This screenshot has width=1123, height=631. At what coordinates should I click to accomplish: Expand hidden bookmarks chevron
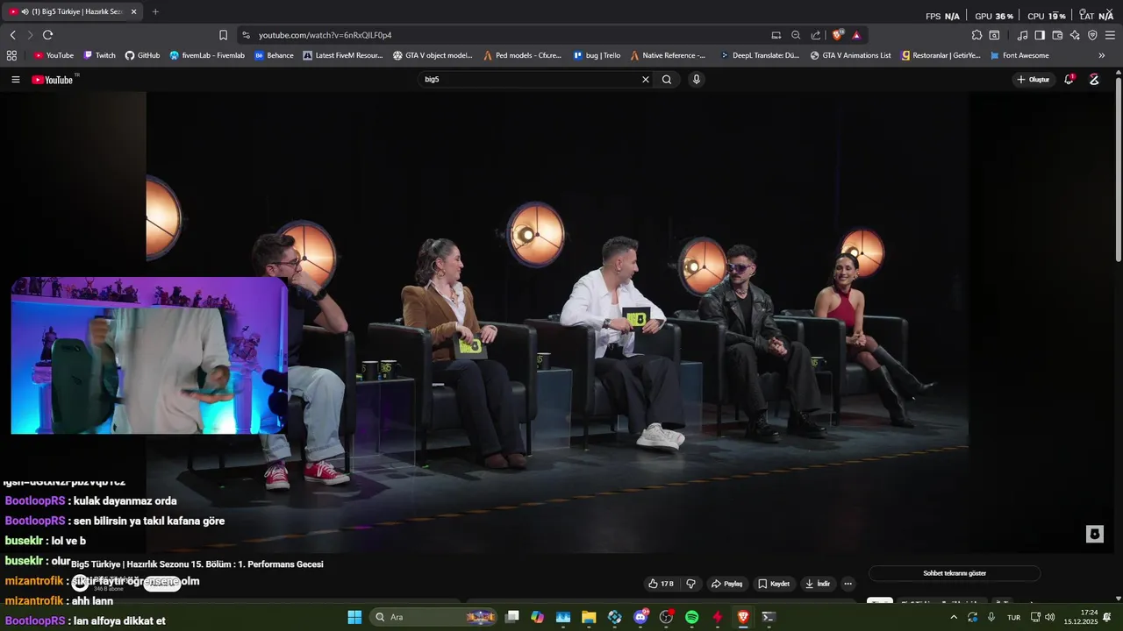pyautogui.click(x=1102, y=55)
